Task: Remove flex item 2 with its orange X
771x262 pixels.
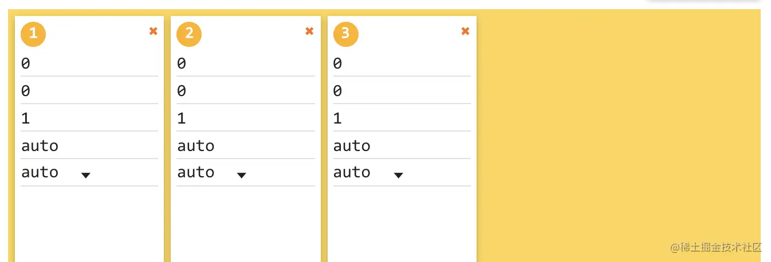Action: 309,31
